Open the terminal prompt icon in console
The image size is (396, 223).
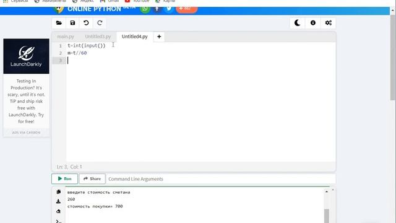(x=58, y=221)
